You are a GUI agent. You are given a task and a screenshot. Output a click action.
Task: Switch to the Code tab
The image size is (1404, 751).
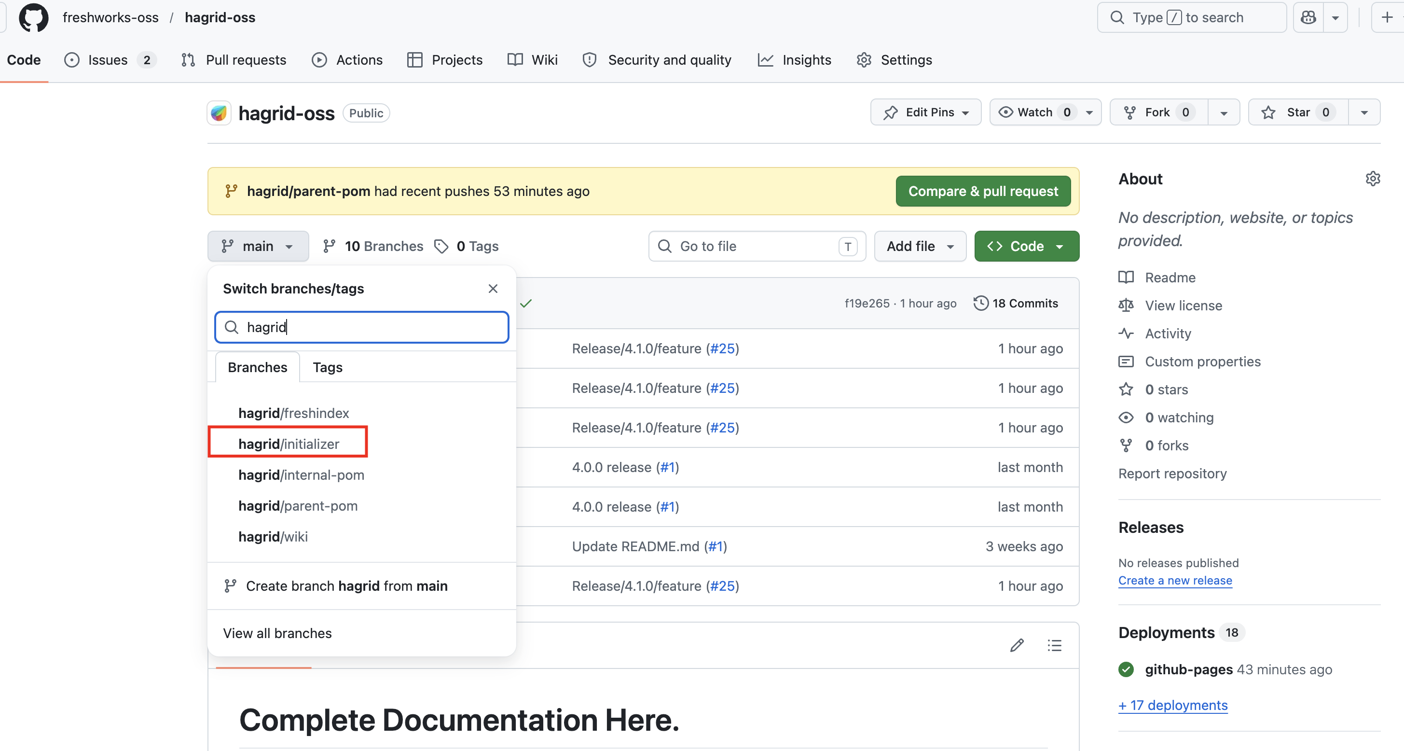point(24,60)
